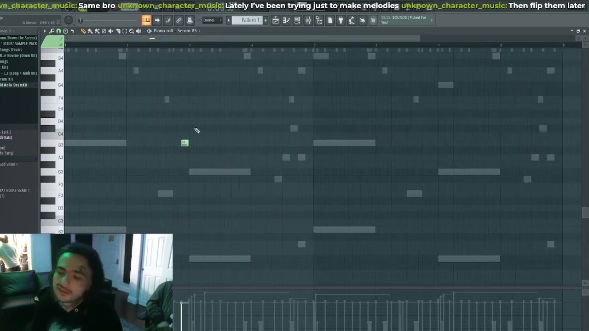Click the B4 piano key
The image size is (589, 331).
(x=52, y=58)
